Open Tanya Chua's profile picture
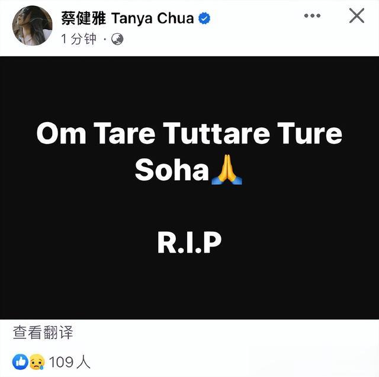Screen dimensions: 379x377 coord(32,25)
